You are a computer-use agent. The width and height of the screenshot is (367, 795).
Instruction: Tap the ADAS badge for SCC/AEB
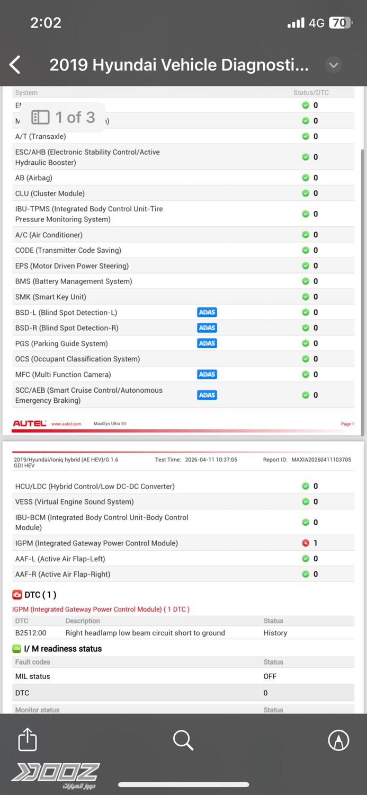click(x=207, y=395)
